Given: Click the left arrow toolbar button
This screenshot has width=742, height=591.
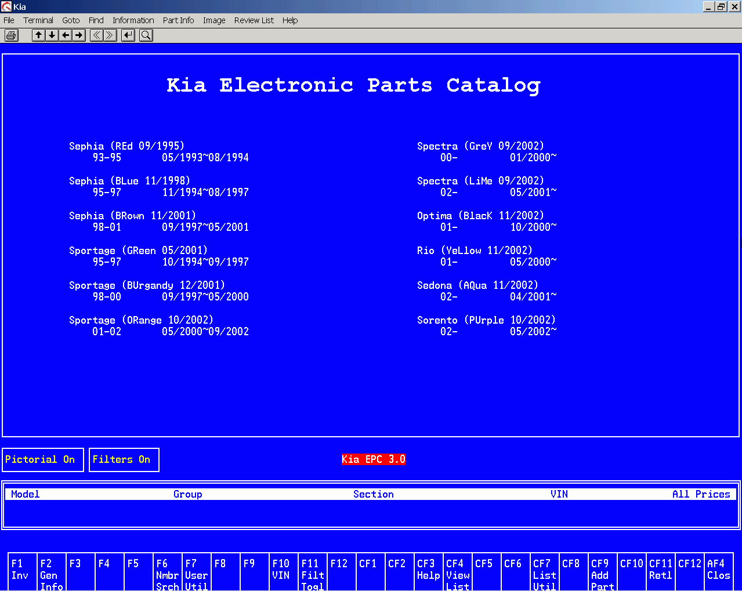Looking at the screenshot, I should click(x=66, y=35).
